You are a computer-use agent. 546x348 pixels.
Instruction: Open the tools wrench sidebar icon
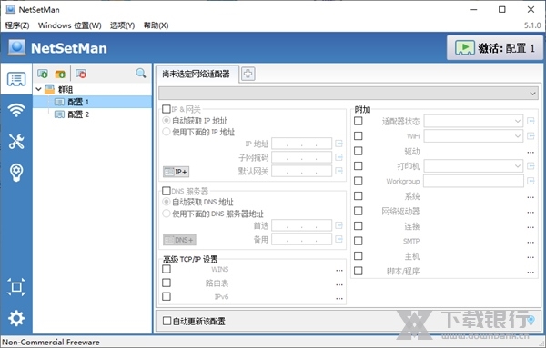click(16, 141)
